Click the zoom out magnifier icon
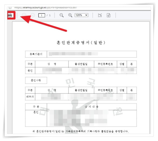The width and height of the screenshot is (158, 141). (x=61, y=15)
